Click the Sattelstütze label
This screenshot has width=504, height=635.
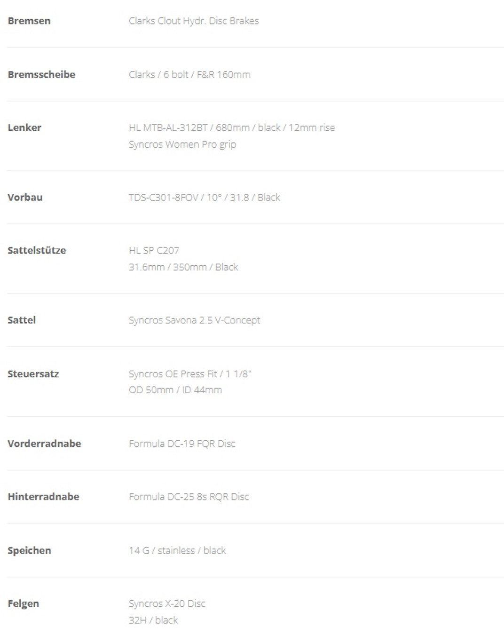(x=37, y=250)
